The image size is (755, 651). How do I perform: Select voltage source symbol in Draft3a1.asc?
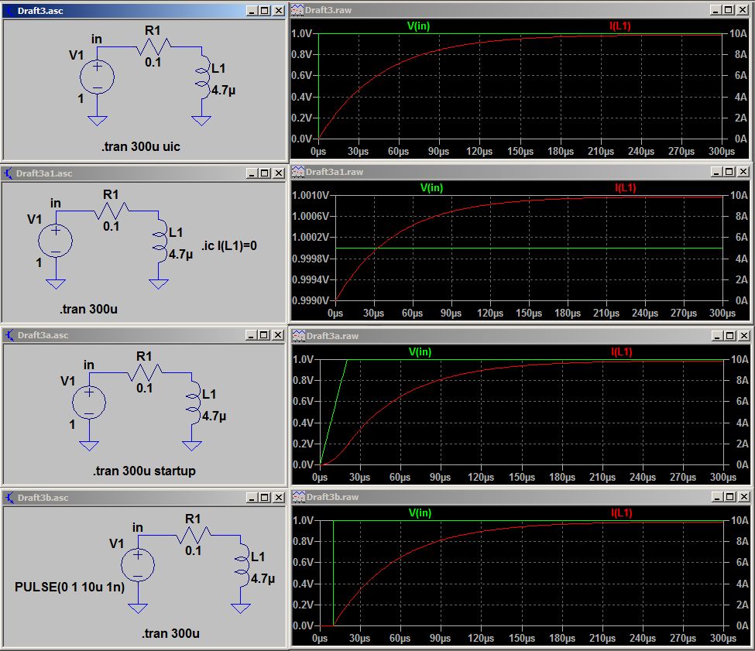[56, 241]
